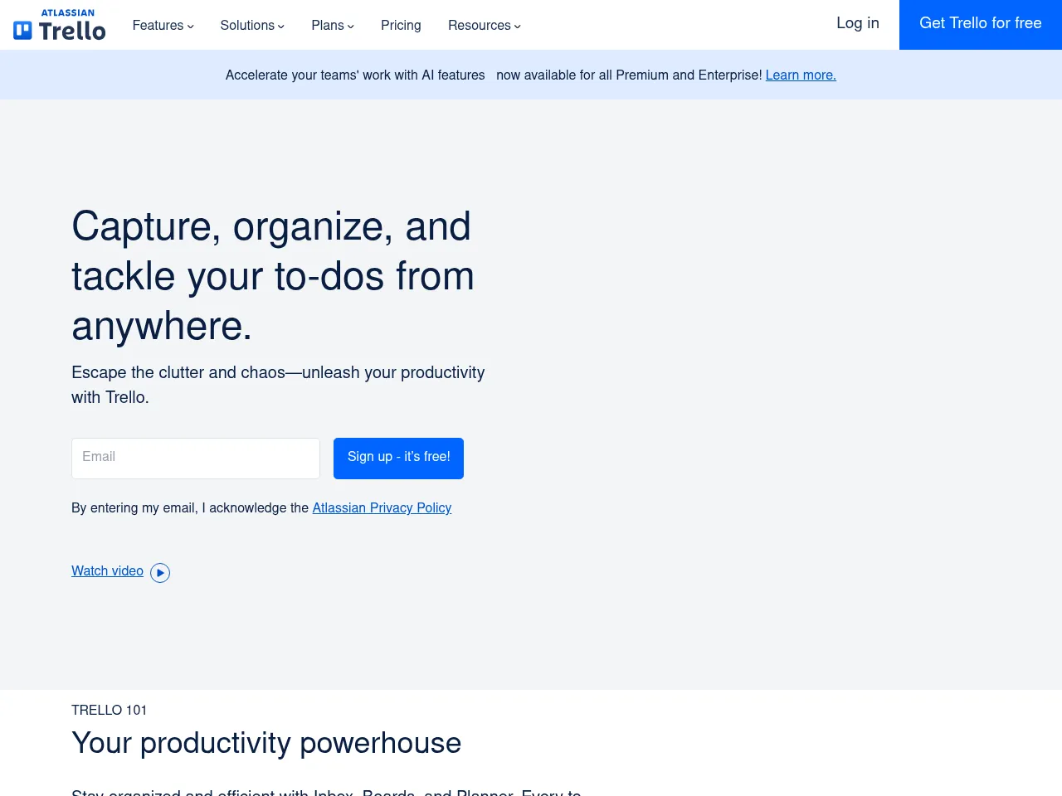Click inside the Email input field

195,458
